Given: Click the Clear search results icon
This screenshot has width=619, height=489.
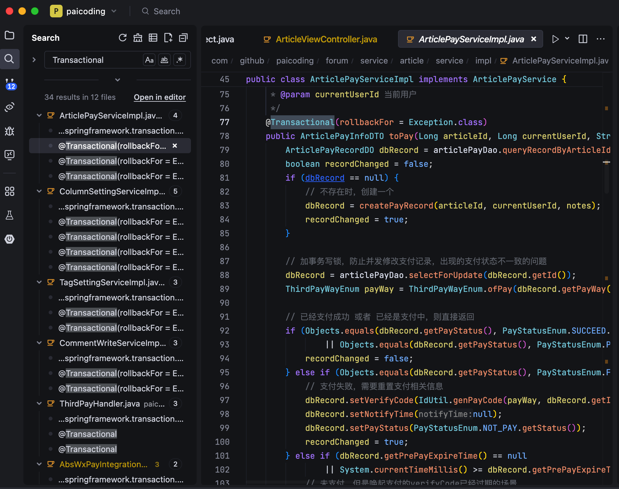Looking at the screenshot, I should [x=138, y=38].
